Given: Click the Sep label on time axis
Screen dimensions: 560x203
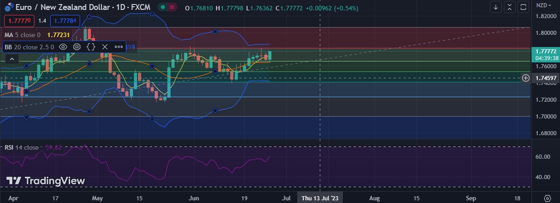Looking at the screenshot, I should 471,198.
